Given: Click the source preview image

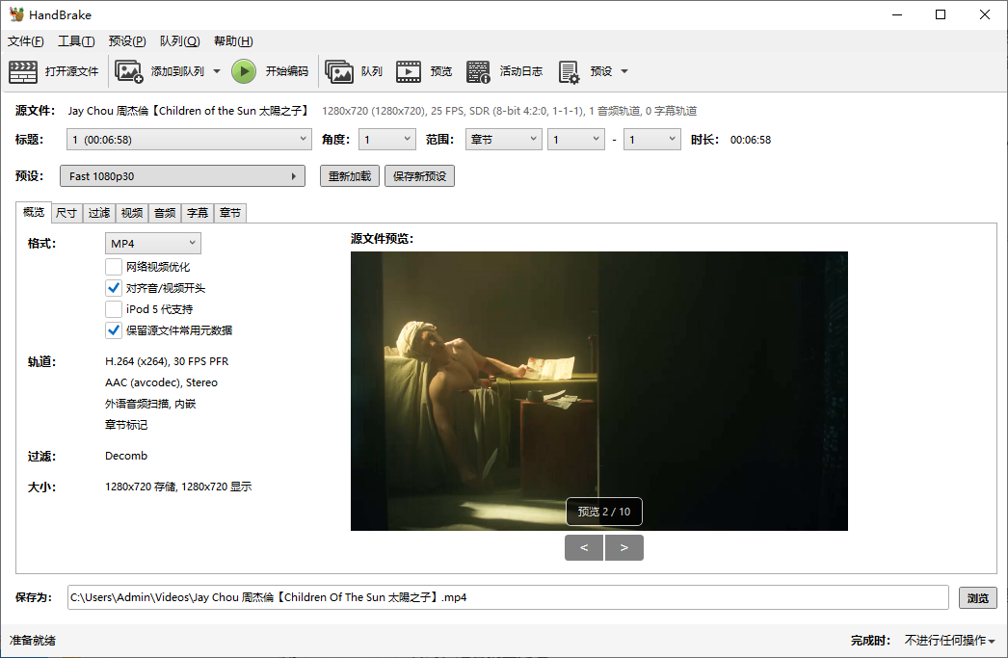Looking at the screenshot, I should pyautogui.click(x=599, y=391).
